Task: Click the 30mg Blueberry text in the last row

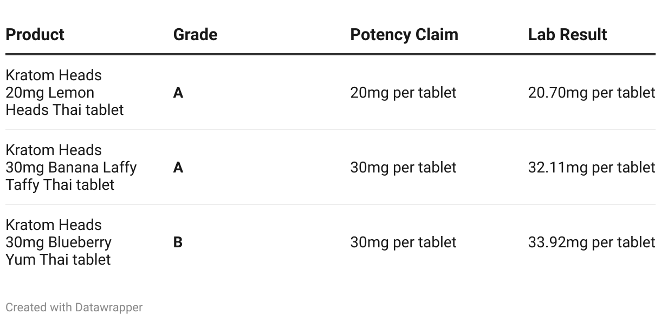Action: (x=59, y=242)
